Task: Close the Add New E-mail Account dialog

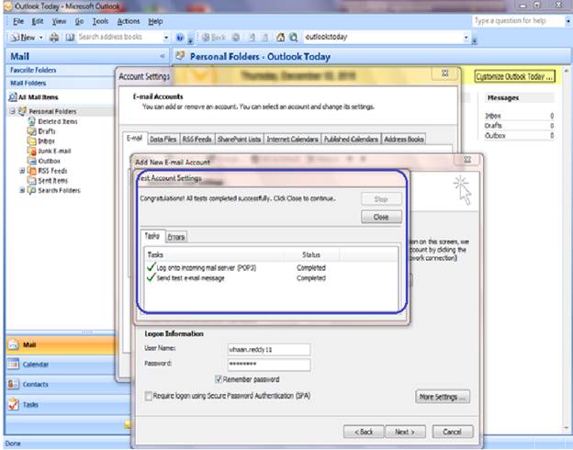Action: click(467, 160)
